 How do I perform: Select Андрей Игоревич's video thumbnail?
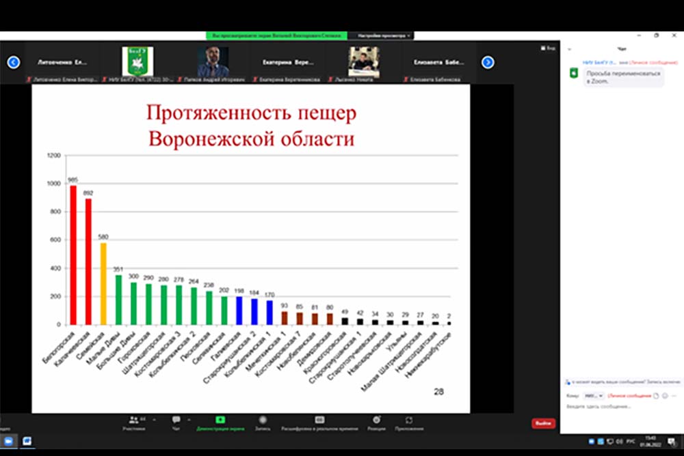pyautogui.click(x=213, y=61)
